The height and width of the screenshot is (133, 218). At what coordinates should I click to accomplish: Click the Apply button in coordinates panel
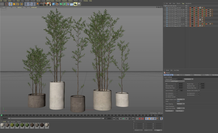point(158,130)
